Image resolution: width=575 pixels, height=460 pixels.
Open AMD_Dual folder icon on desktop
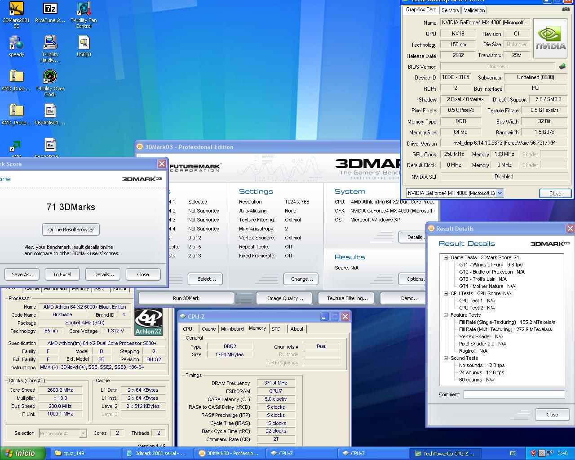click(x=16, y=81)
